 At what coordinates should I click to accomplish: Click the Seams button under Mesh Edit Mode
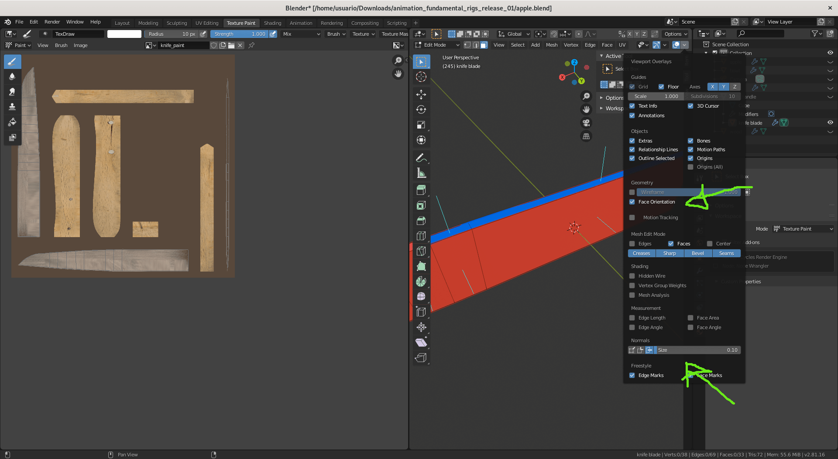pyautogui.click(x=726, y=253)
